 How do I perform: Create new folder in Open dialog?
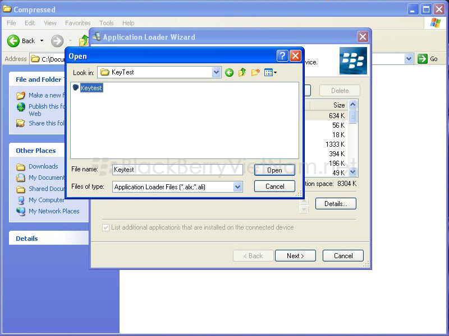[255, 72]
